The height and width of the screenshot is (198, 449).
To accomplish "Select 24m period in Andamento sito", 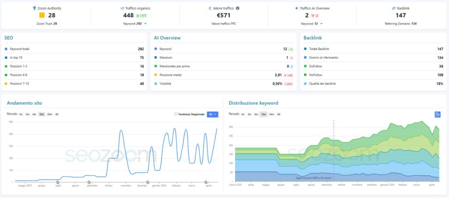I will coord(50,114).
